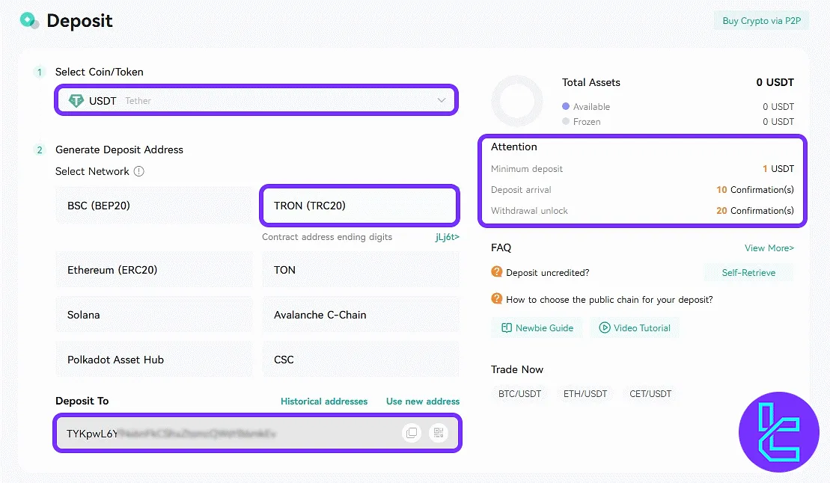The image size is (830, 483).
Task: Click the 'Frozen' balance legend
Action: tap(582, 121)
